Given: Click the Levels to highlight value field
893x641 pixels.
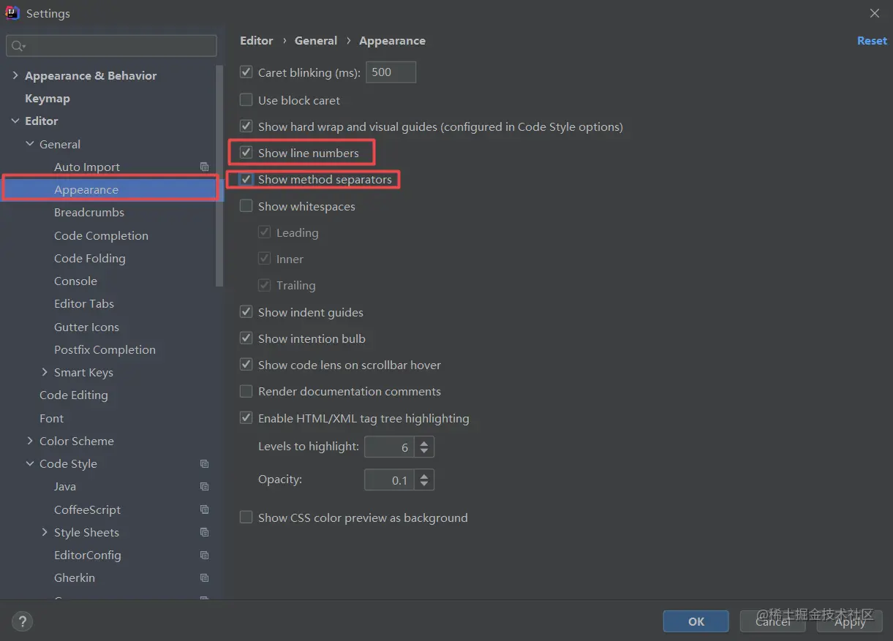Looking at the screenshot, I should pos(389,447).
